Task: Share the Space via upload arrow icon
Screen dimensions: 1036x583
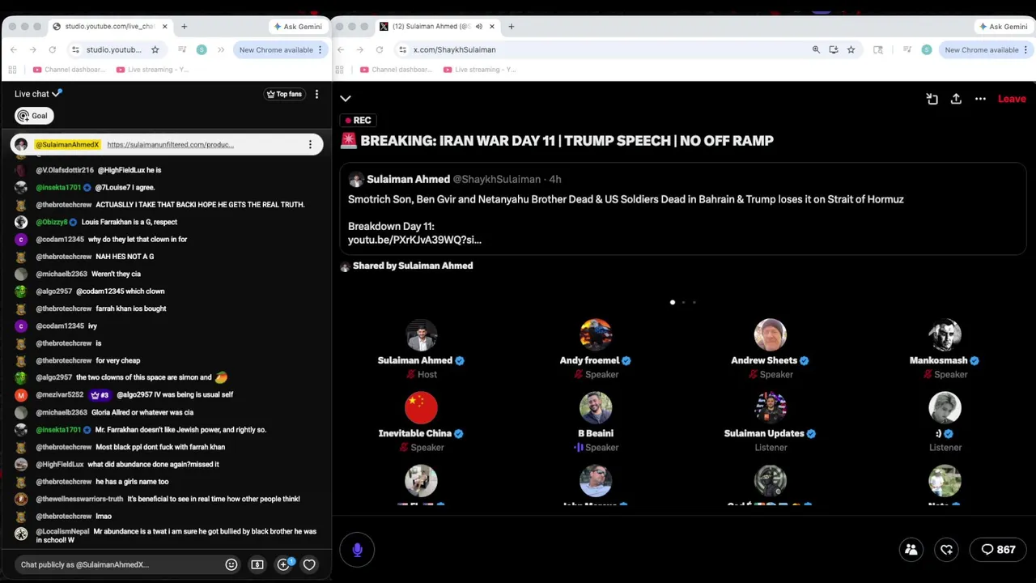Action: point(956,99)
